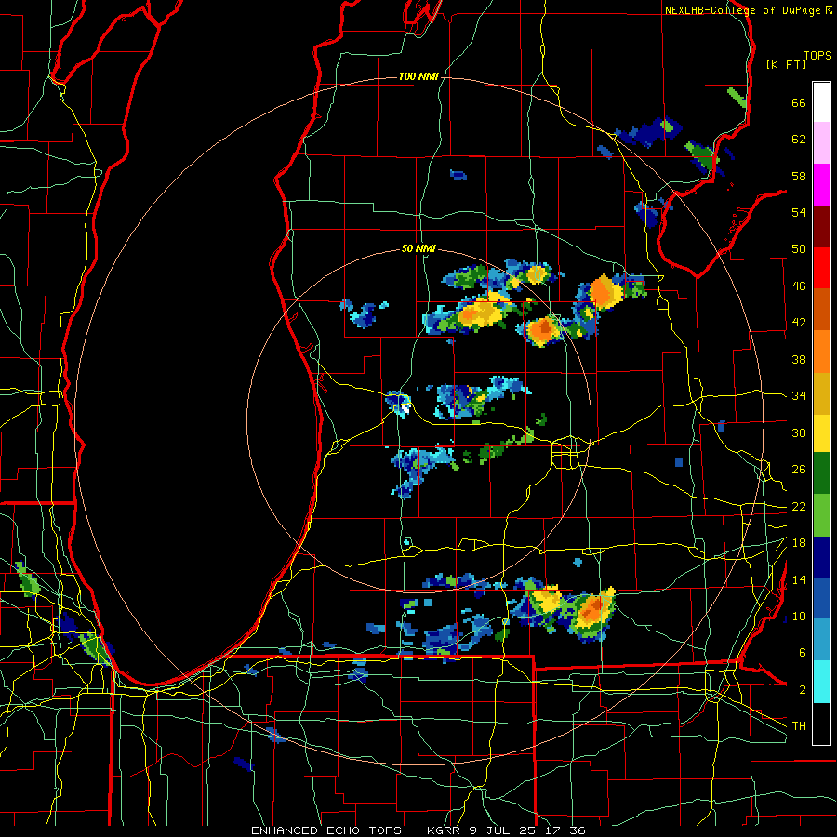Select the legend value 50
Screen dimensions: 837x837
click(x=799, y=248)
